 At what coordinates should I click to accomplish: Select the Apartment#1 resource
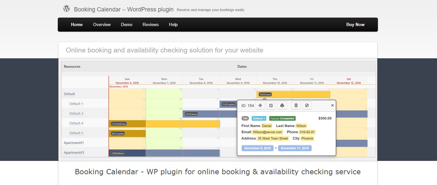click(x=74, y=143)
